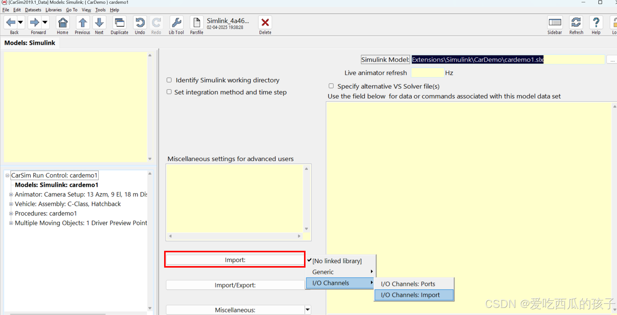This screenshot has height=315, width=617.
Task: Select I/O Channels: Import
Action: [x=414, y=295]
